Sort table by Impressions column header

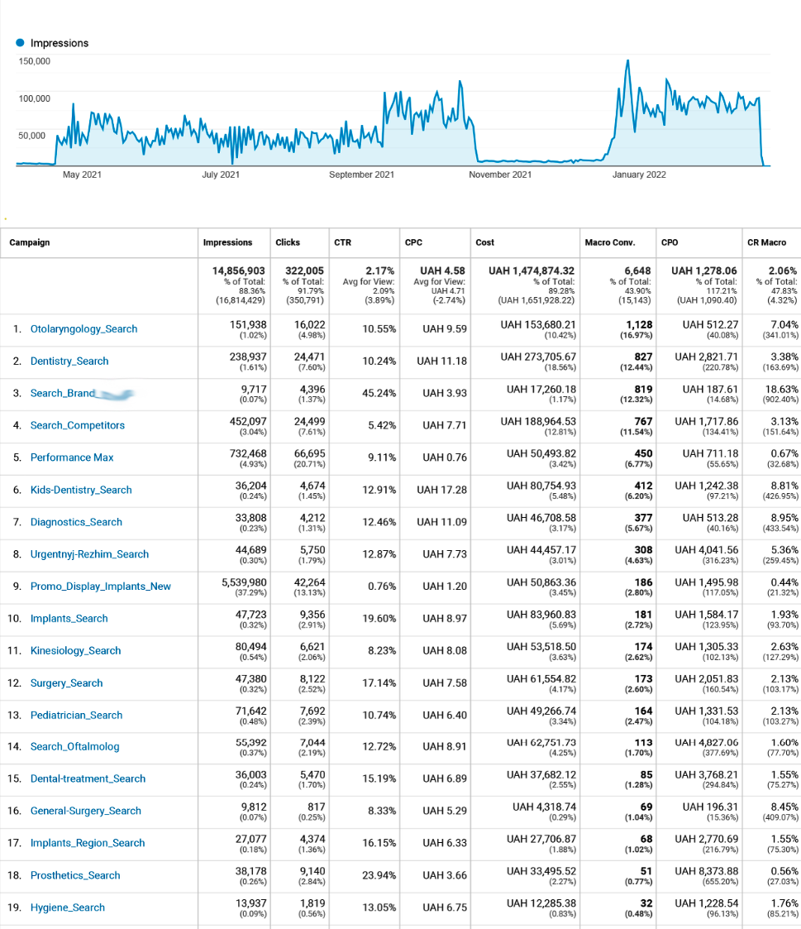[227, 242]
